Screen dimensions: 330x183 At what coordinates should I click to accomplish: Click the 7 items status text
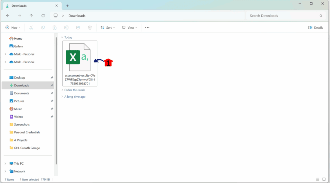pos(9,179)
